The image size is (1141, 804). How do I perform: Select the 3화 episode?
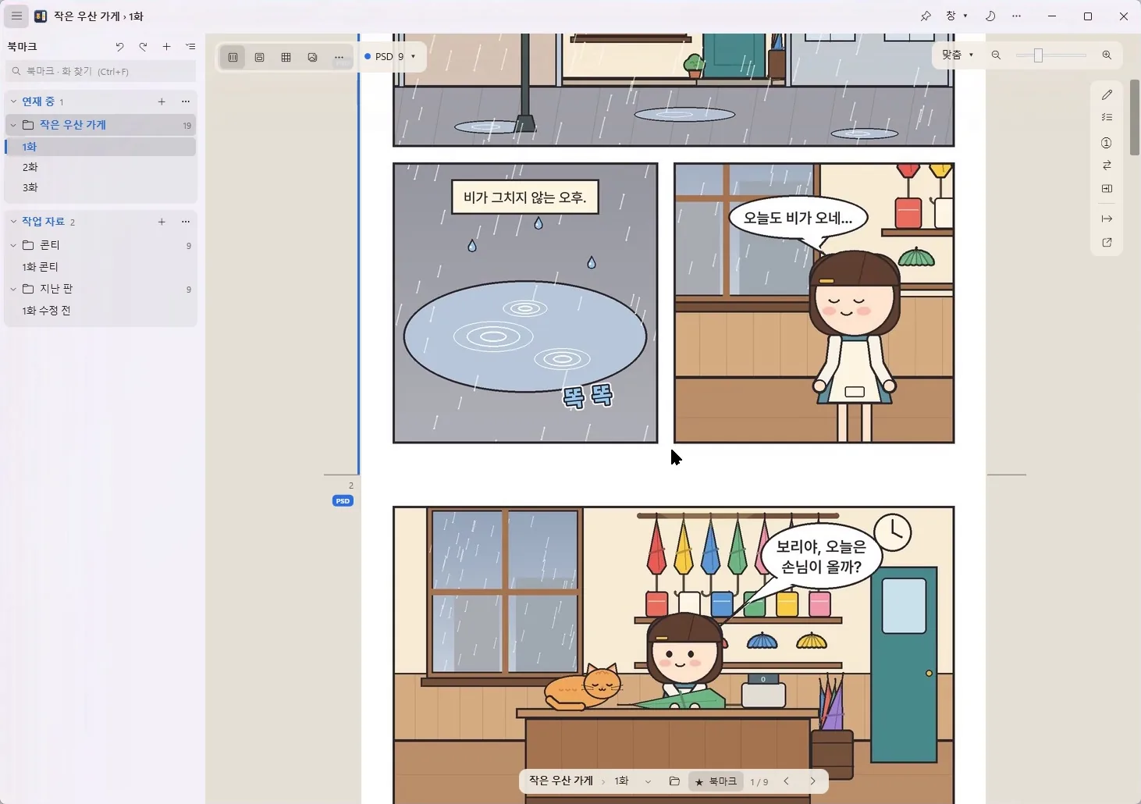101,187
